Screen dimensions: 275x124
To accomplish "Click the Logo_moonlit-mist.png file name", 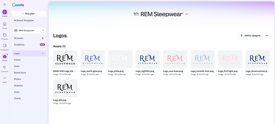I will (x=202, y=71).
